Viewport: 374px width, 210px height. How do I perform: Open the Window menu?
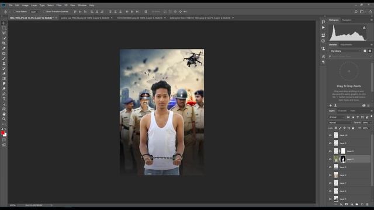(x=82, y=5)
